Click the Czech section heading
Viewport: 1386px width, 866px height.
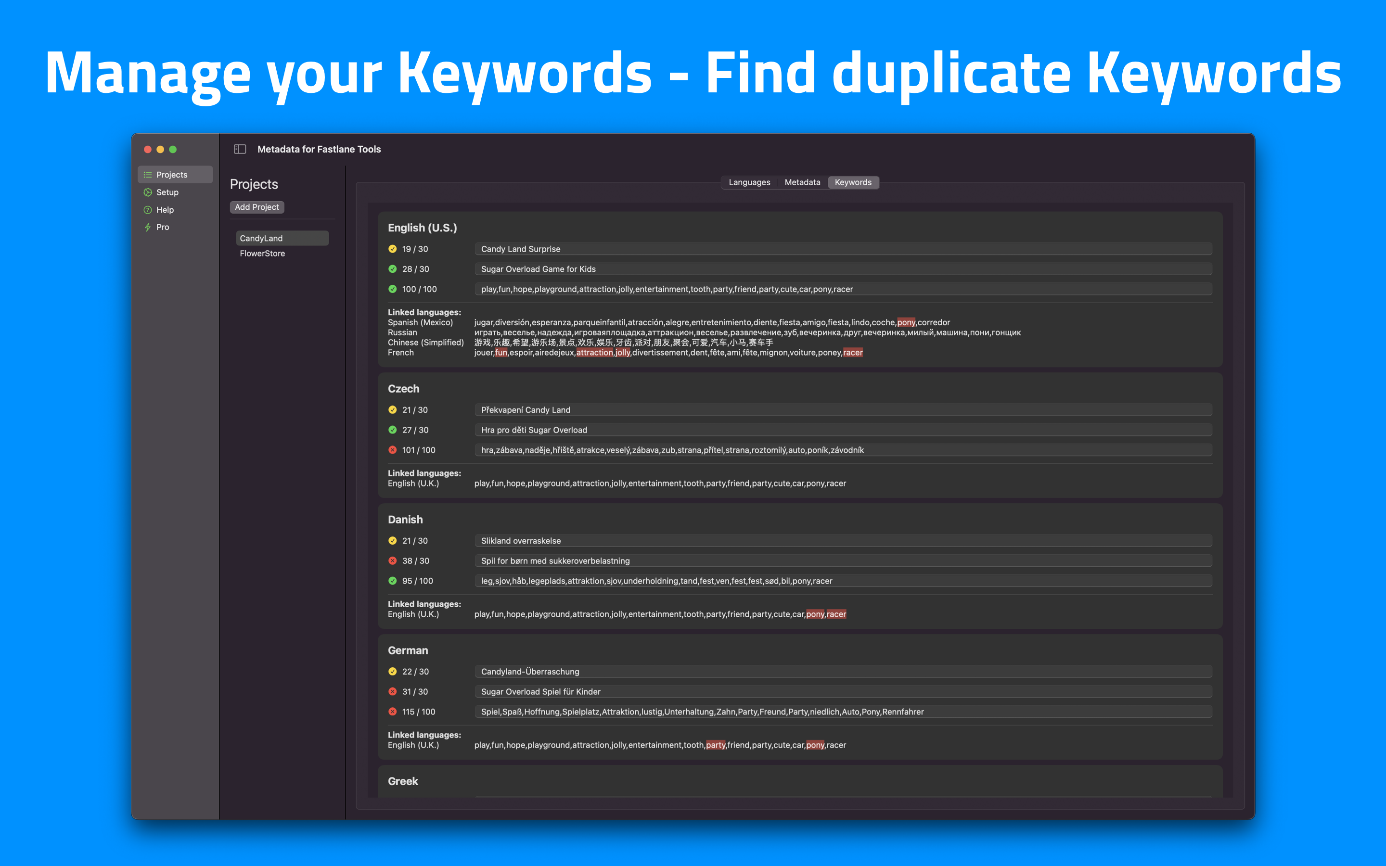[403, 389]
